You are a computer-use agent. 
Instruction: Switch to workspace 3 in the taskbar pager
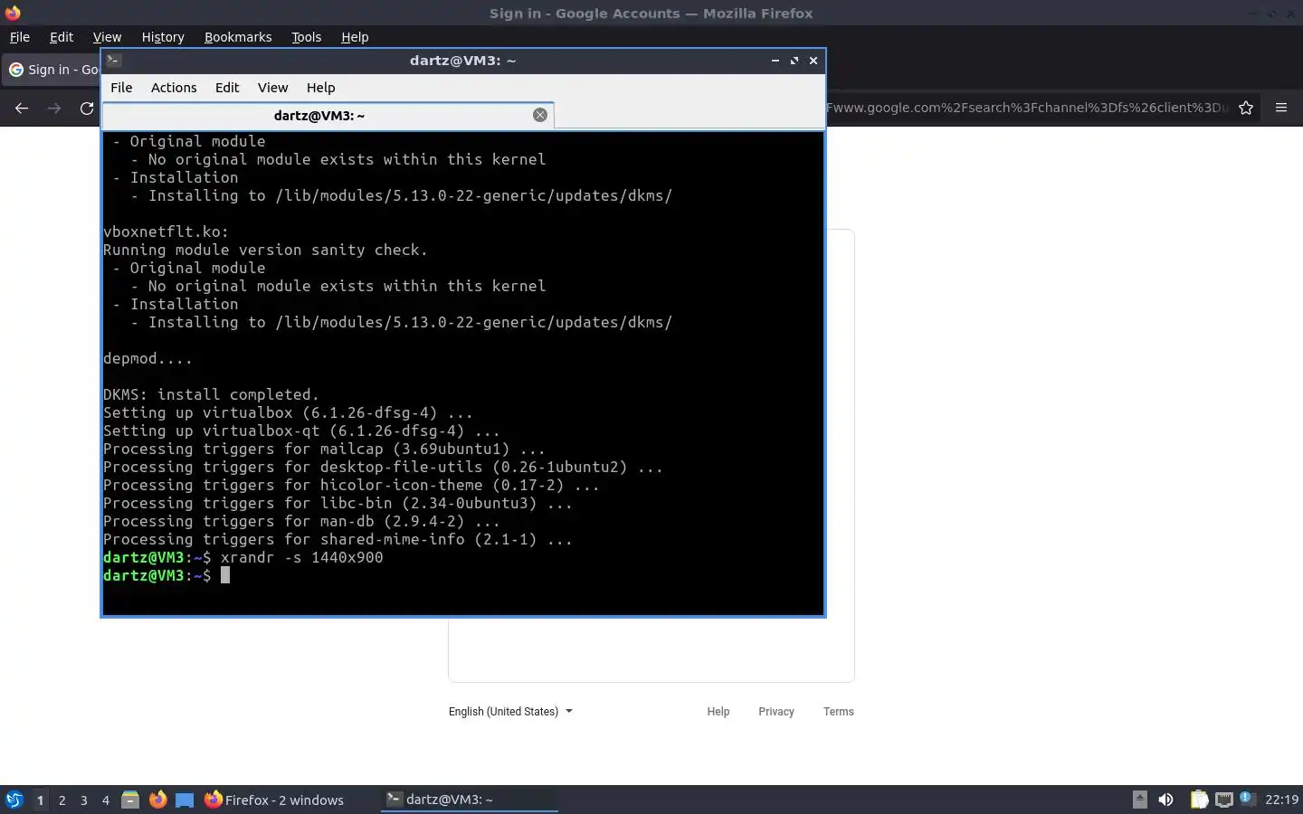point(83,800)
